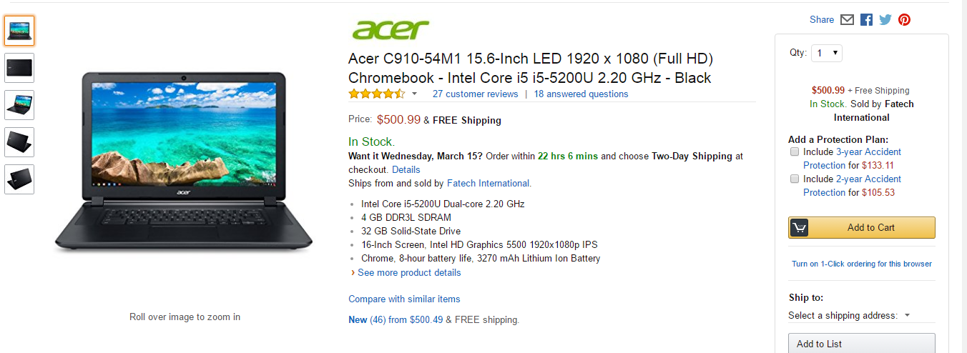Share product on Pinterest icon
Screen dimensions: 967x353
coord(905,20)
